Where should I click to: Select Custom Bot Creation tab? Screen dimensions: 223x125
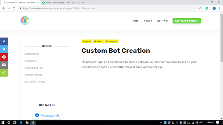coord(21,3)
